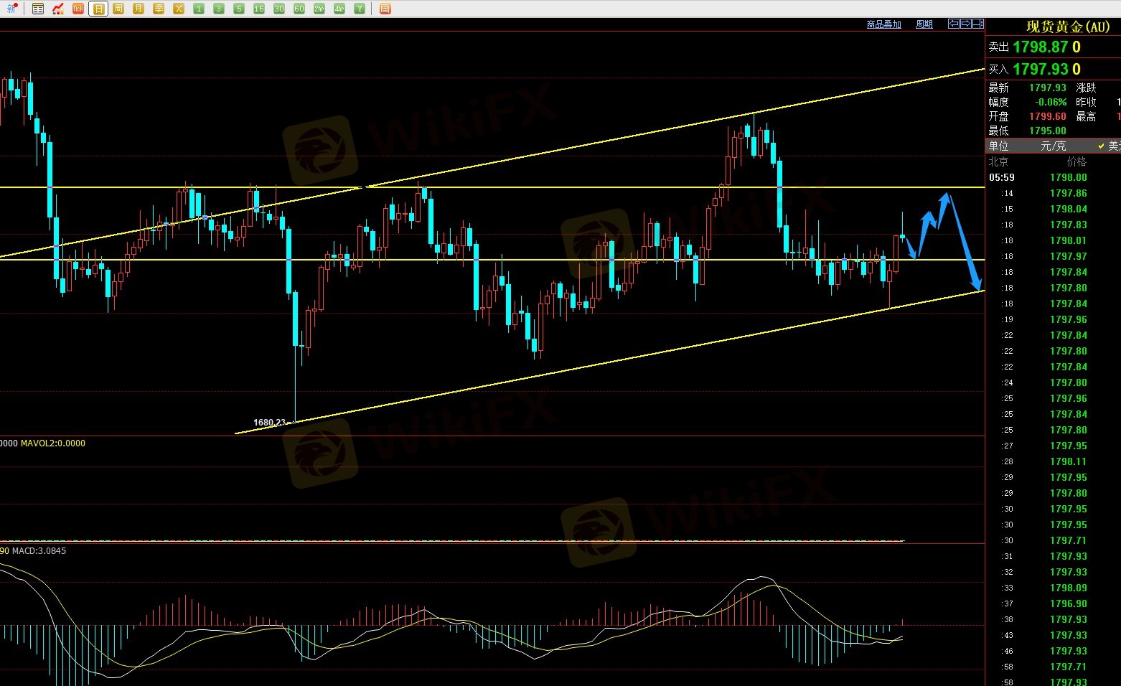1121x686 pixels.
Task: Choose the 4hr chart period icon
Action: [x=339, y=9]
